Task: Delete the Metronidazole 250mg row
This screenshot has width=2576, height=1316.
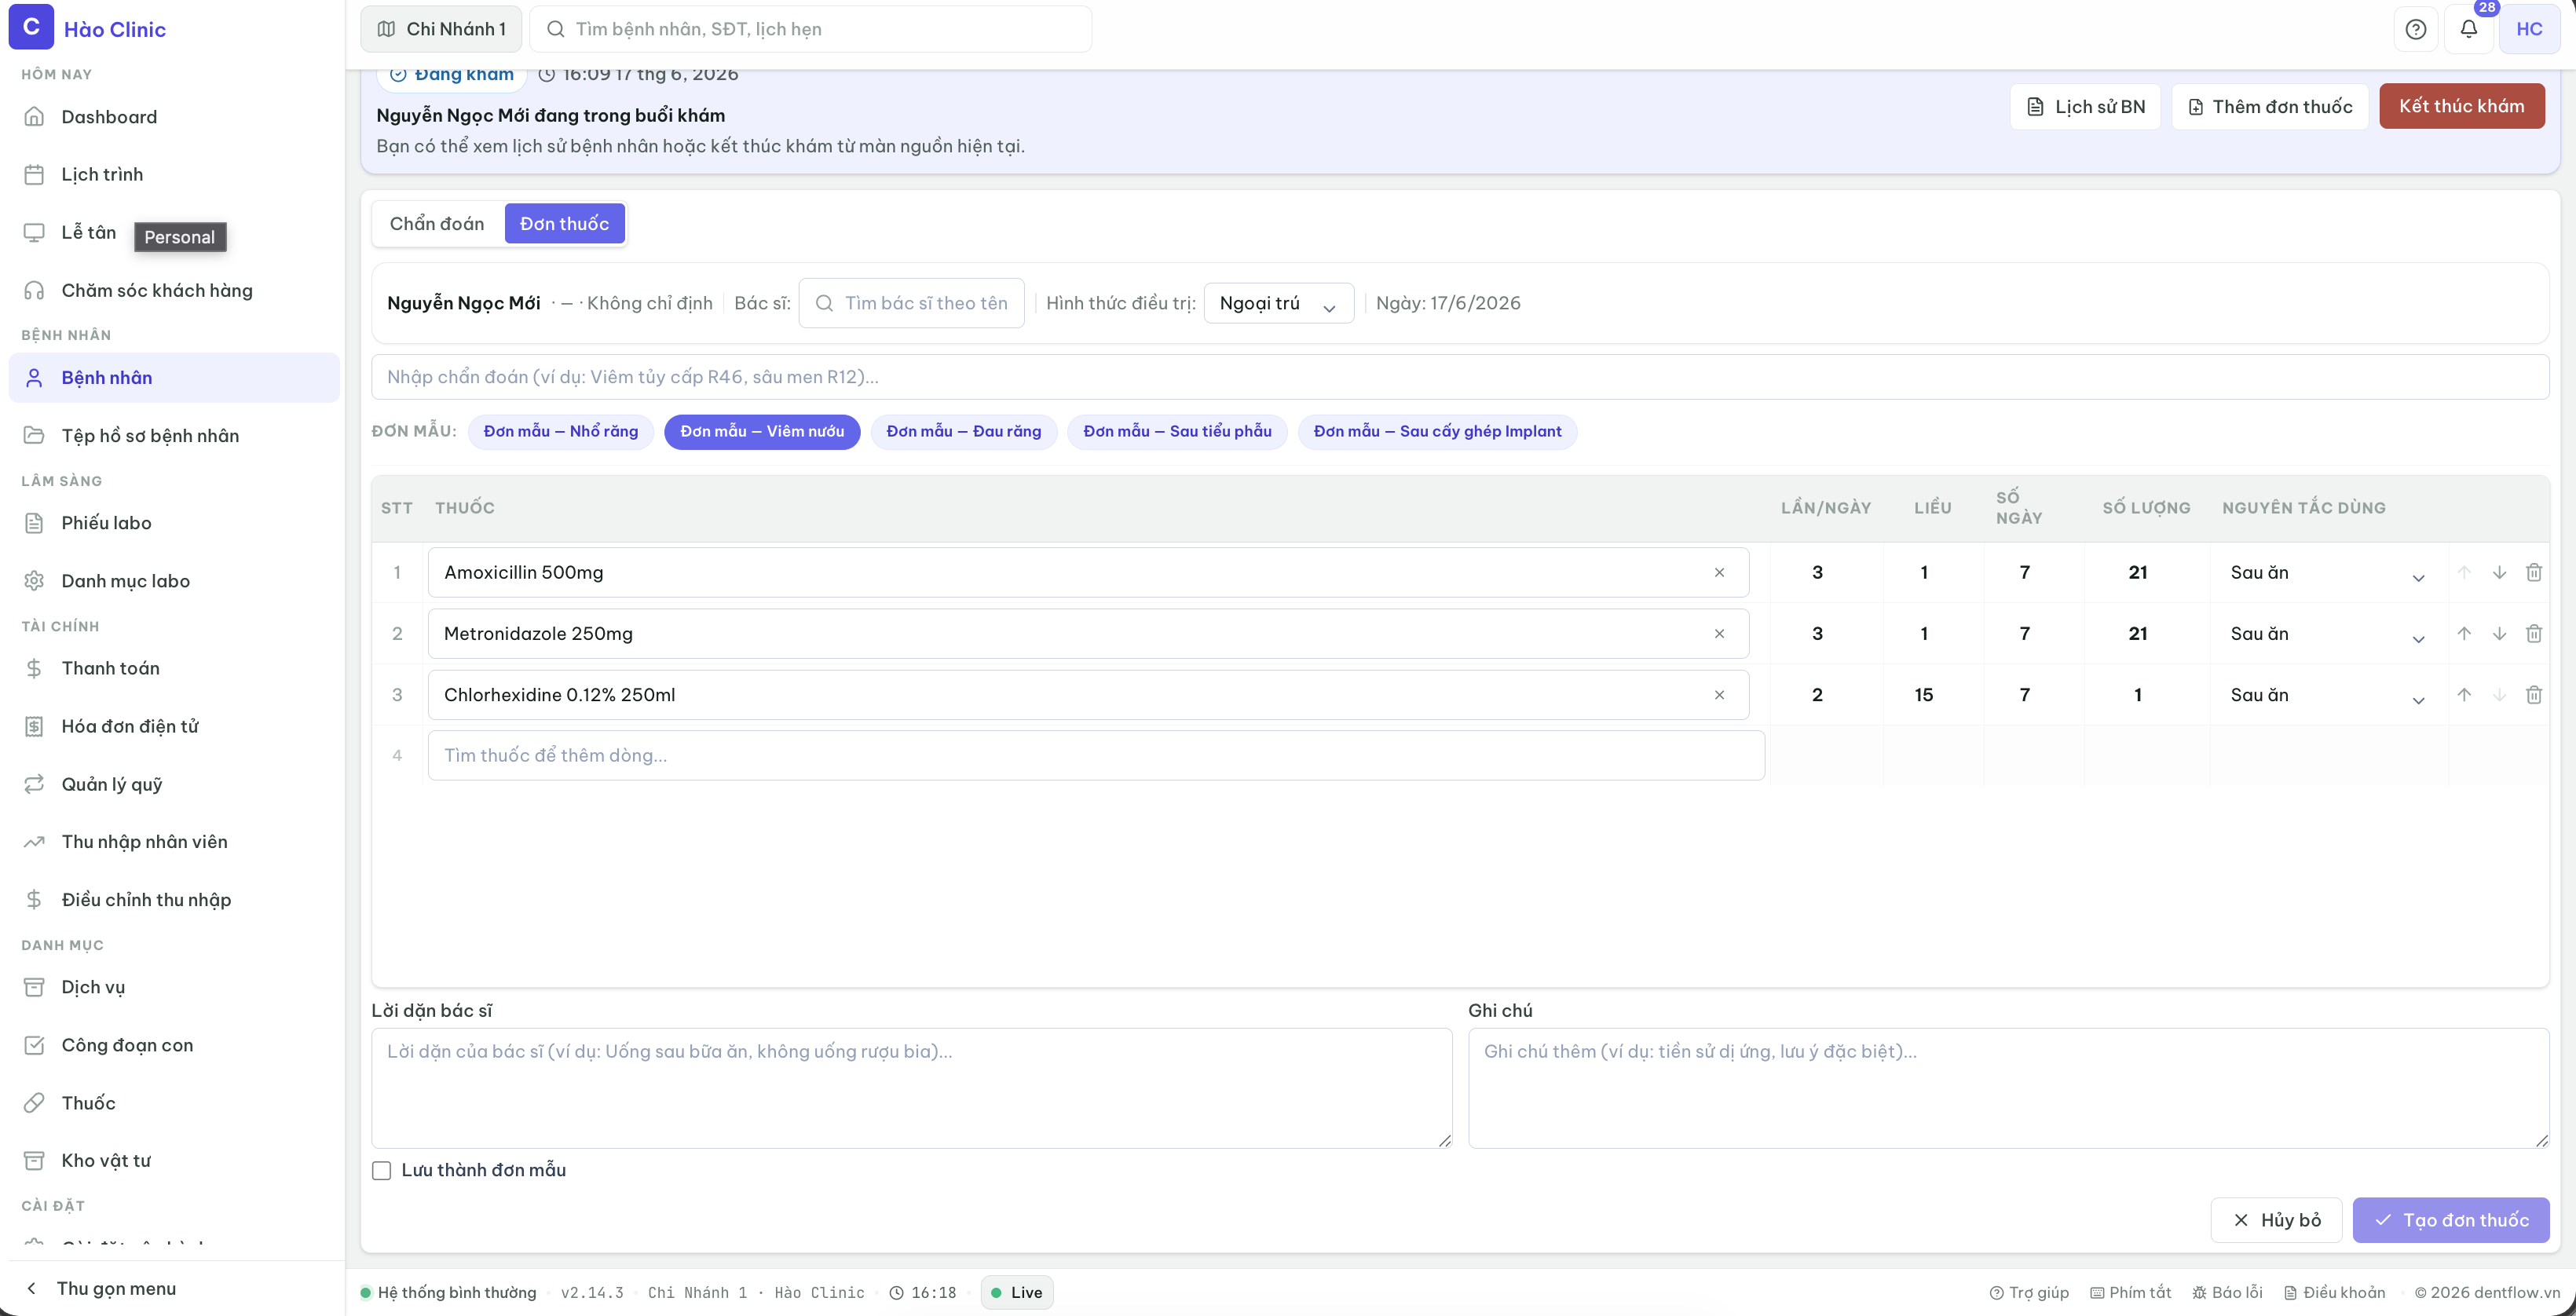Action: [2534, 634]
